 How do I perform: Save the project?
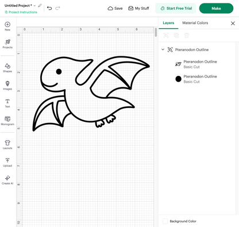click(115, 8)
